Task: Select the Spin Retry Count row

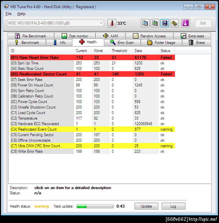Action: (x=92, y=91)
